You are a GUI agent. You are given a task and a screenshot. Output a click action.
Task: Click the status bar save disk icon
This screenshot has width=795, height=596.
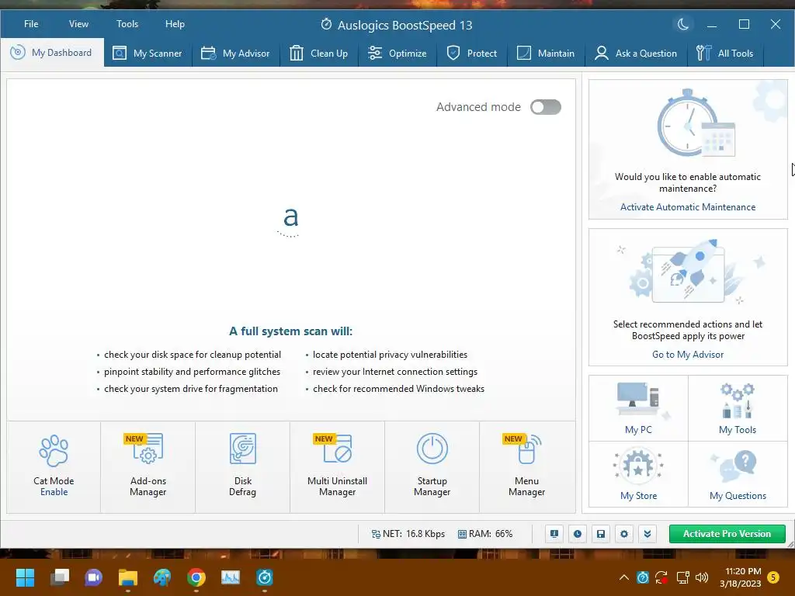(601, 534)
